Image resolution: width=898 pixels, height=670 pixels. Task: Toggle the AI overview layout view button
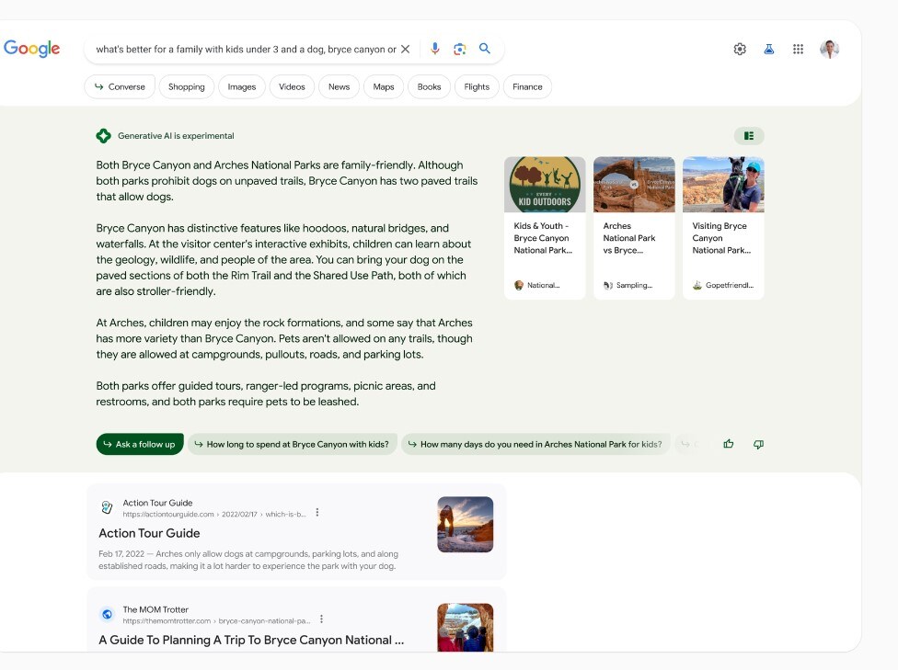[x=749, y=136]
